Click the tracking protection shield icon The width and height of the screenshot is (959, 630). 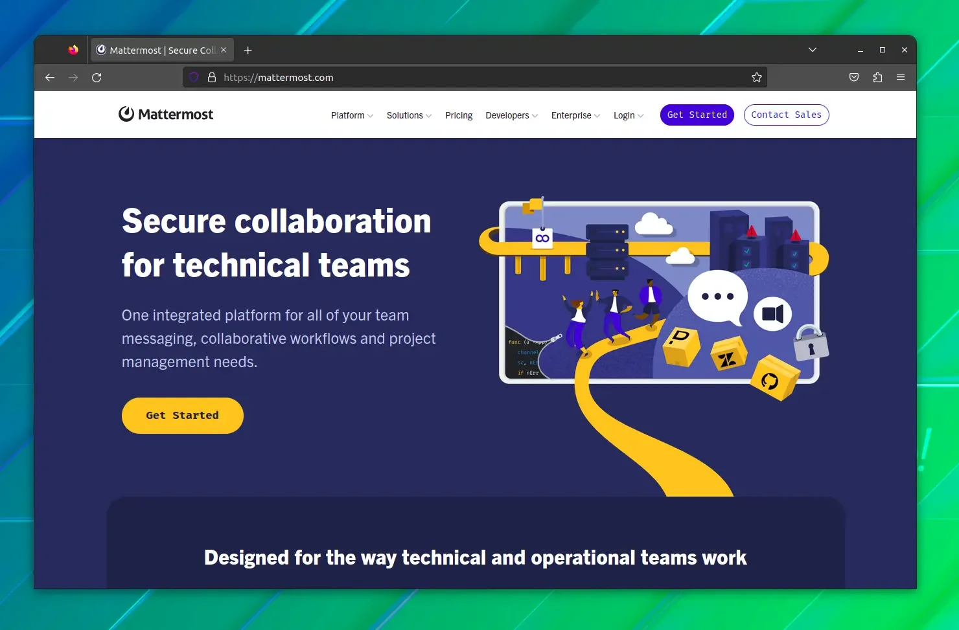point(193,78)
